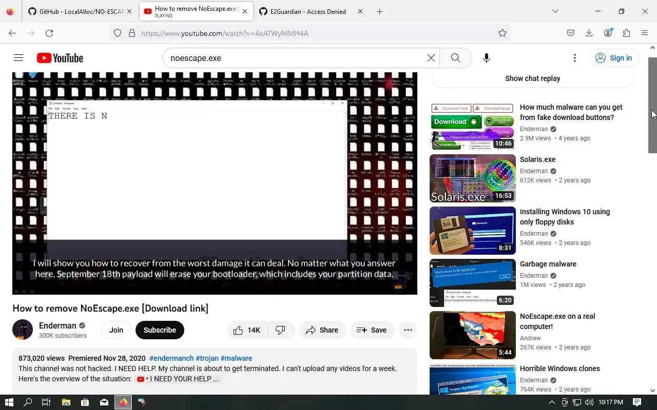Open volume control in system tray
The width and height of the screenshot is (657, 410).
click(x=589, y=402)
